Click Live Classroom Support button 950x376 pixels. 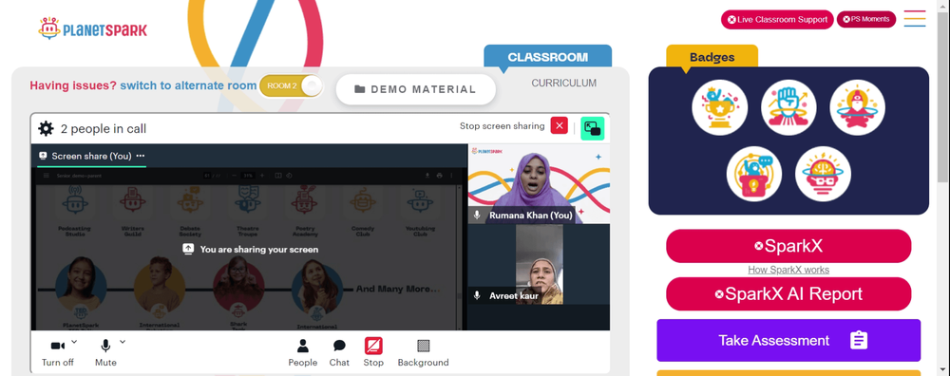(x=777, y=19)
